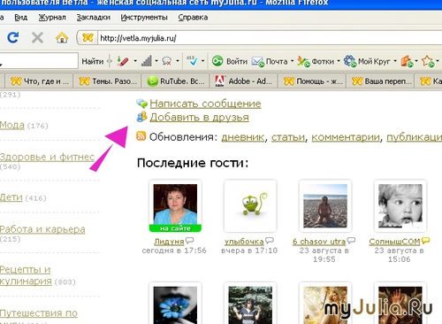442x324 pixels.
Task: Open the Рецепты и кулинария category link
Action: tap(26, 275)
